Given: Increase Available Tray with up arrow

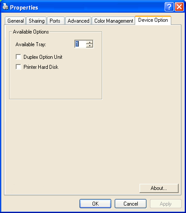Looking at the screenshot, I should (90, 42).
